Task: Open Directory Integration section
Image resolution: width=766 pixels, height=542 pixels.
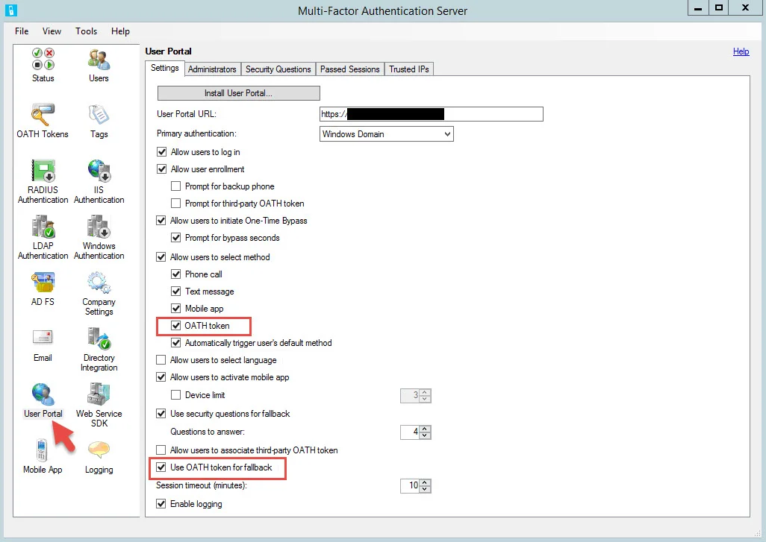Action: [x=99, y=350]
